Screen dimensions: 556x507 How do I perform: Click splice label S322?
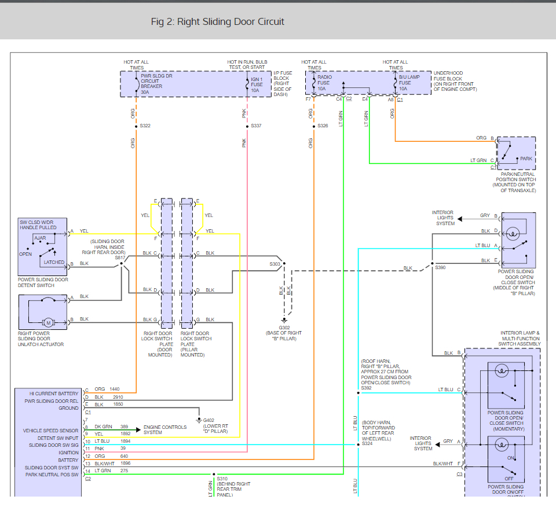(145, 126)
